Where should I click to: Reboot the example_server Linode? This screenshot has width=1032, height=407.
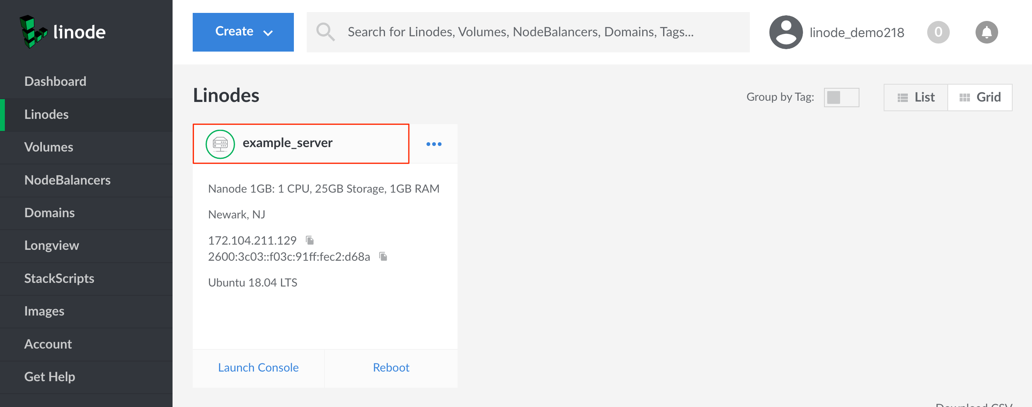391,368
